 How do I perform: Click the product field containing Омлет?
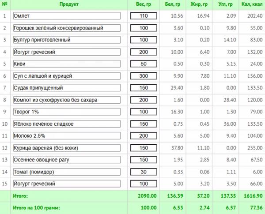(67, 16)
